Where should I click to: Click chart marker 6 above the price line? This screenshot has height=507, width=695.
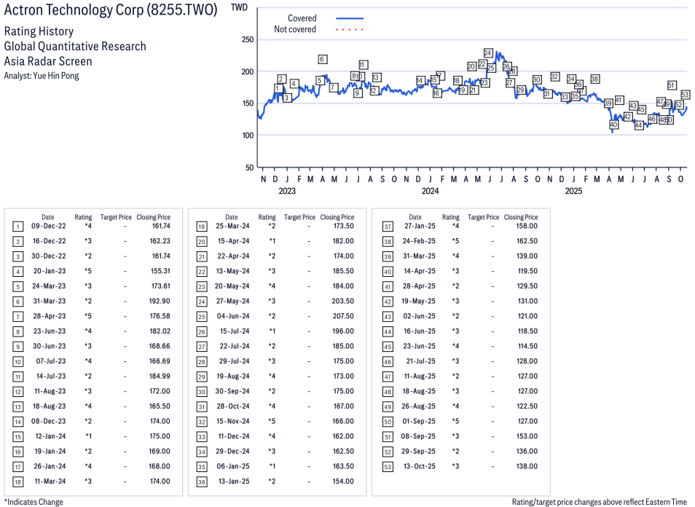322,59
